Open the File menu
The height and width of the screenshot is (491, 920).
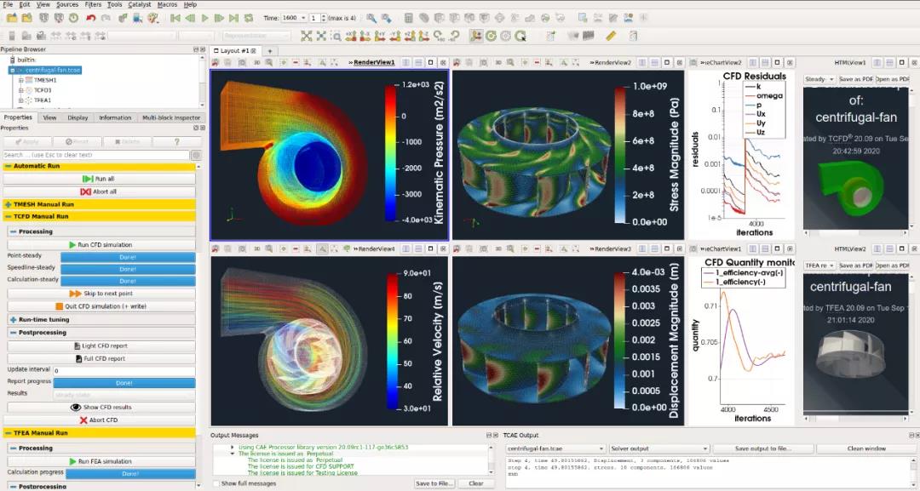[8, 5]
